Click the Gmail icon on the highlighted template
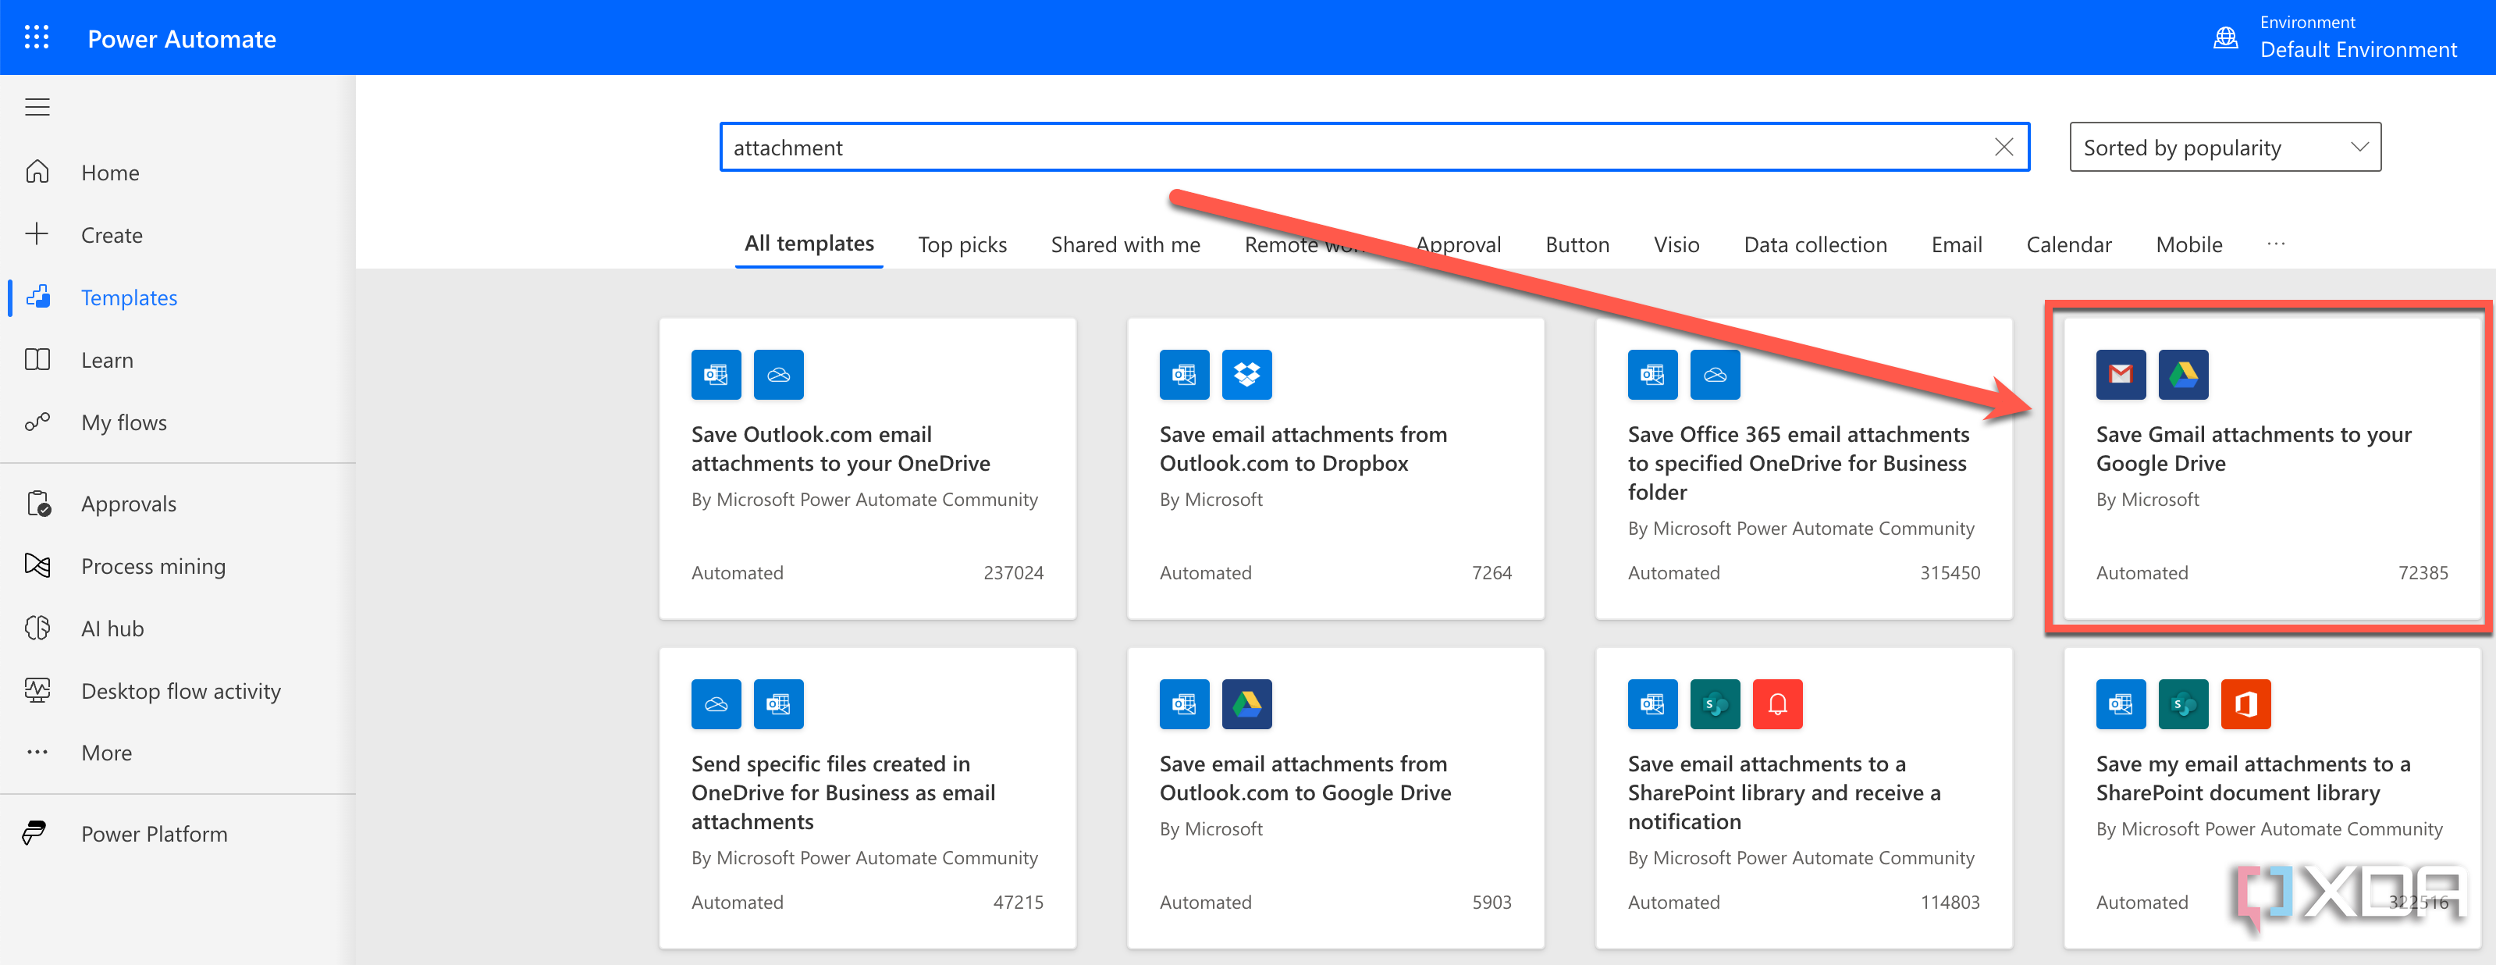 (x=2121, y=375)
